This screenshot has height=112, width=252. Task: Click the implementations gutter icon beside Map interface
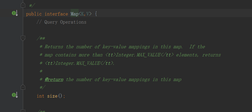coord(14,13)
